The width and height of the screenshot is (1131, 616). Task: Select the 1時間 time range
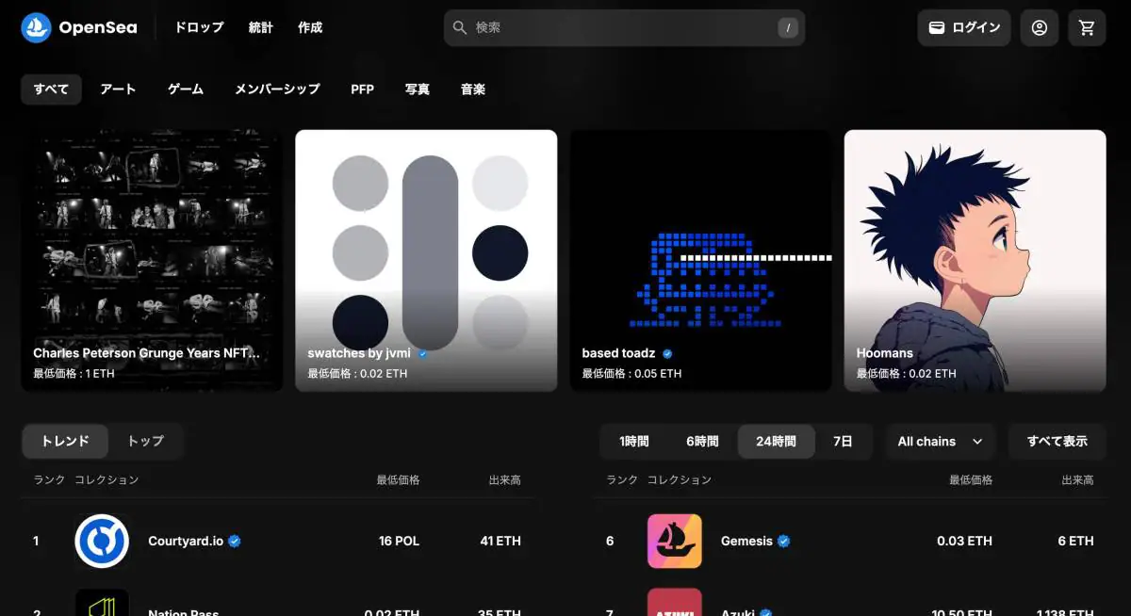click(x=633, y=441)
